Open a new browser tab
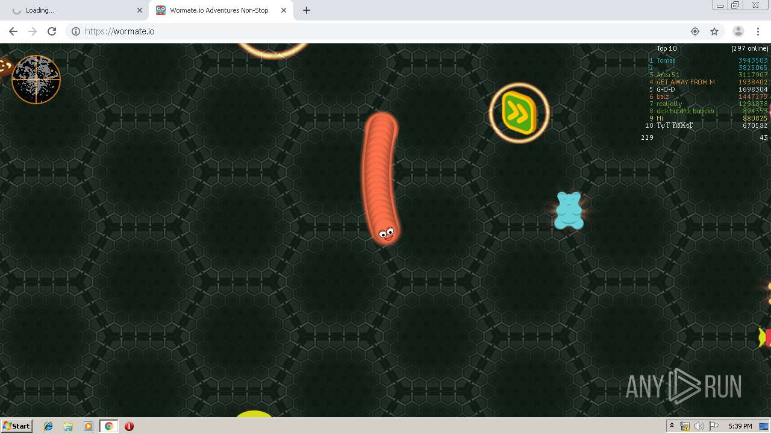771x434 pixels. pyautogui.click(x=307, y=10)
